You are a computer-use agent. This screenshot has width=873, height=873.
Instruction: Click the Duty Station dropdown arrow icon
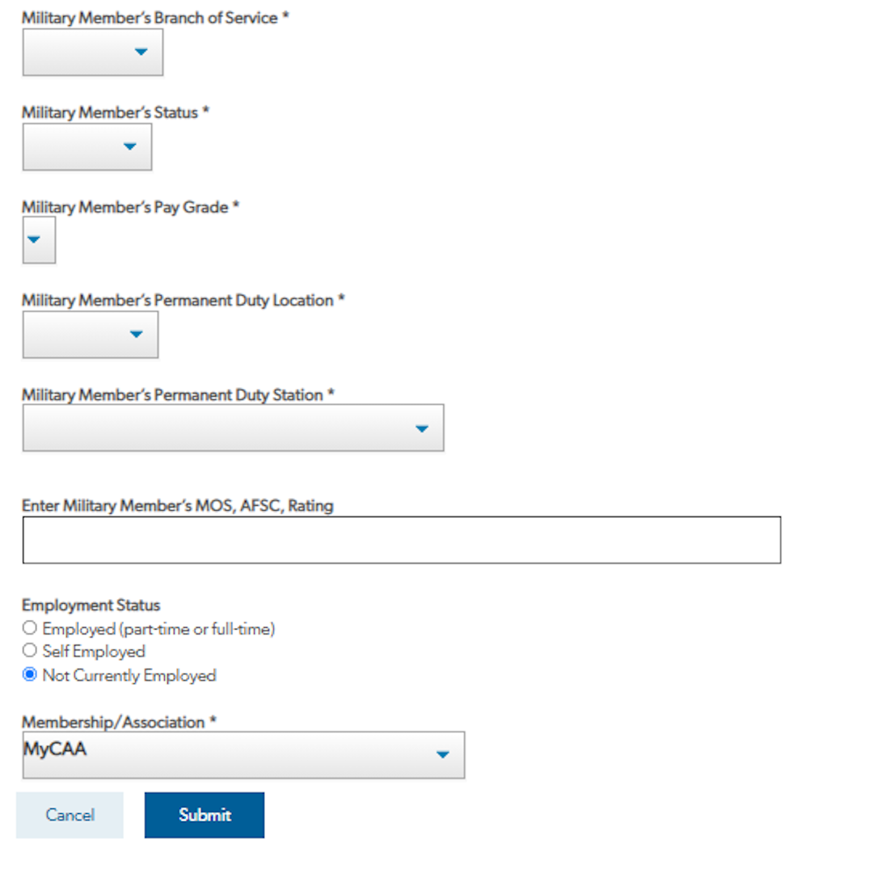[x=422, y=429]
